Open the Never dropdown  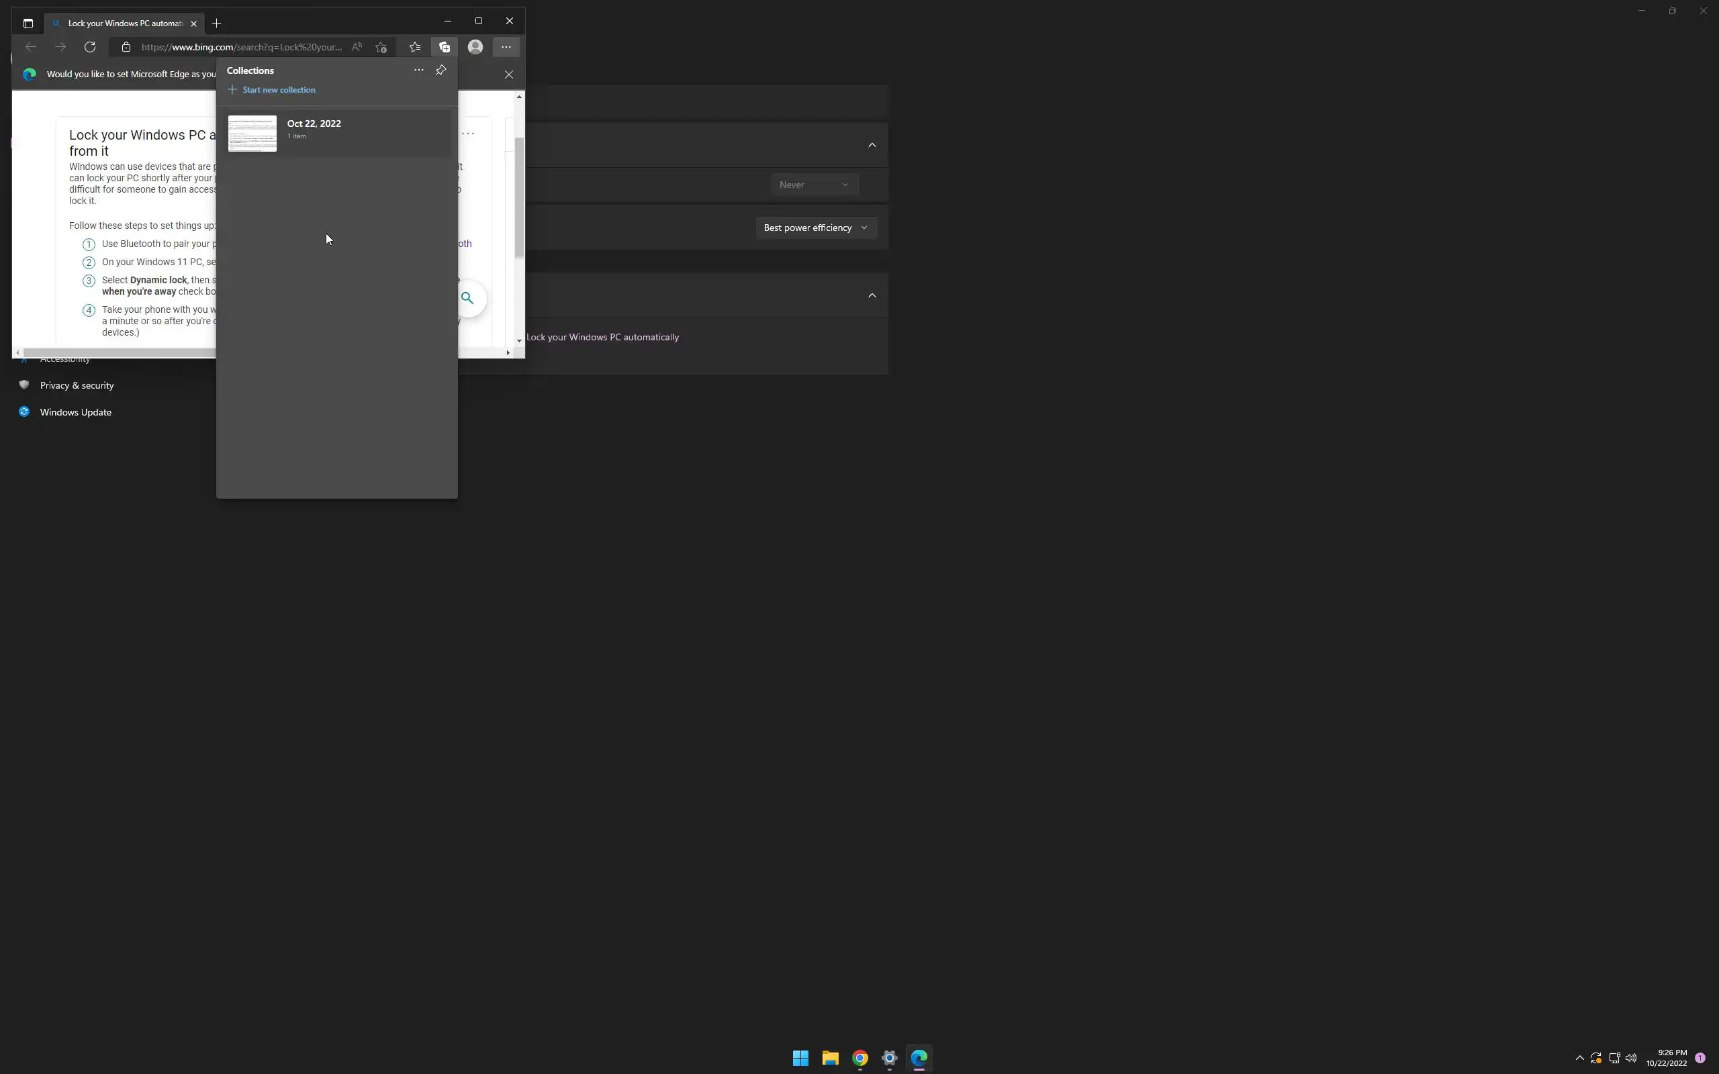coord(814,185)
